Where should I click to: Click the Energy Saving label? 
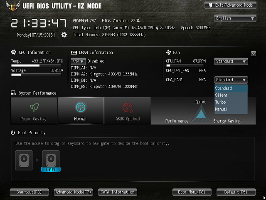click(227, 121)
